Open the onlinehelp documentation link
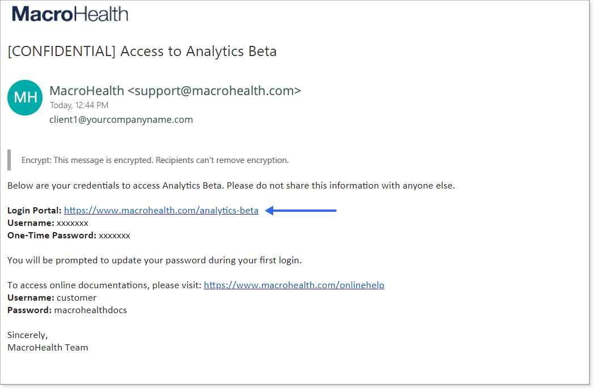Screen dimensions: 594x389 point(294,285)
